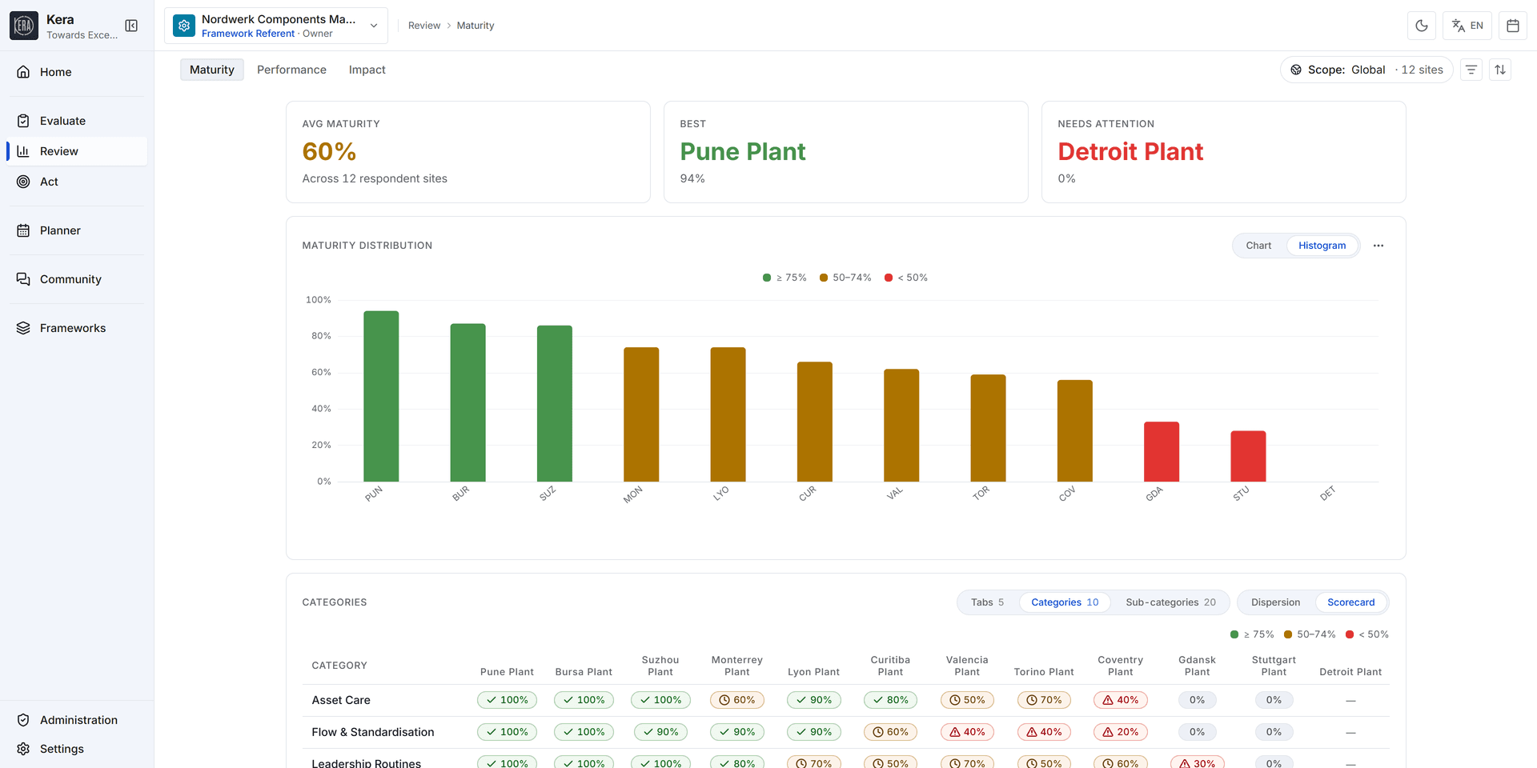Open the language EN selector

pos(1467,26)
